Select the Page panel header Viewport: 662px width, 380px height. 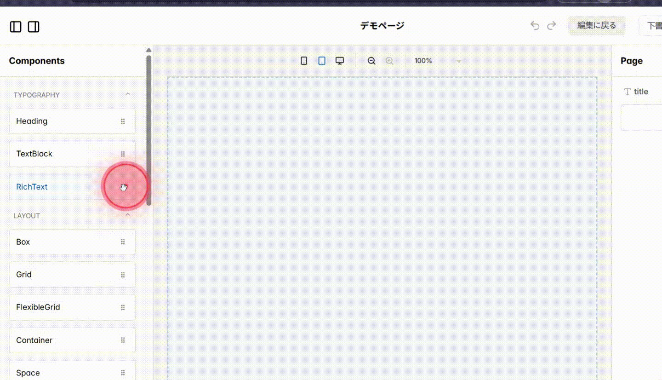pos(631,60)
